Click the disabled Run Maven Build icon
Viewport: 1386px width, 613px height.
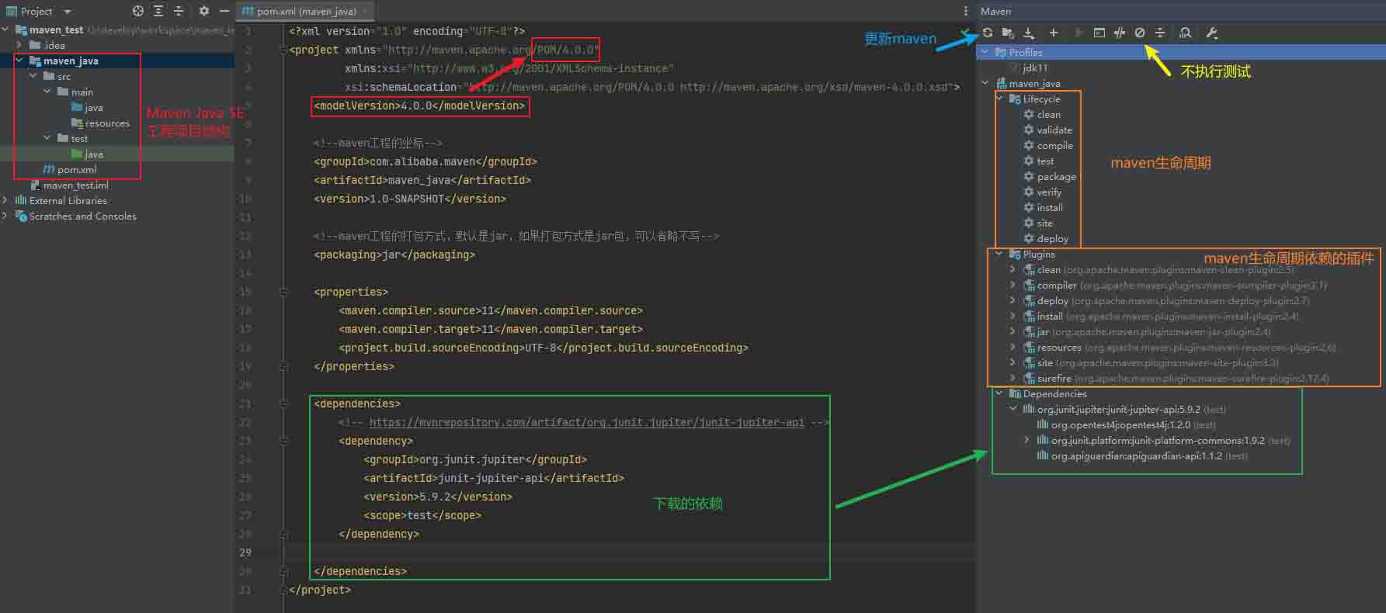coord(1079,33)
